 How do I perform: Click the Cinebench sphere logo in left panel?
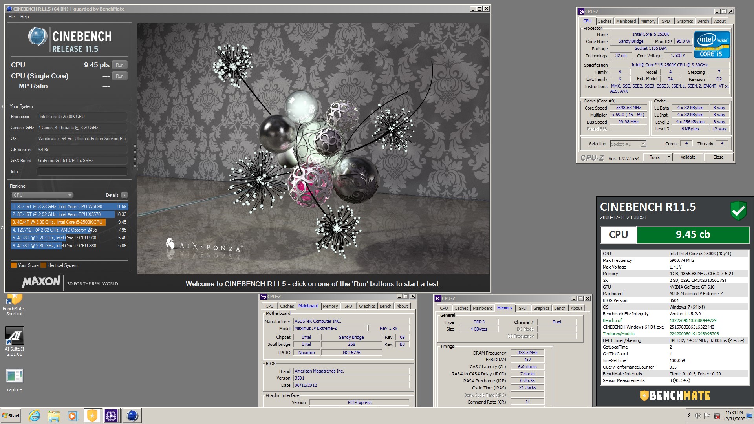click(x=38, y=37)
